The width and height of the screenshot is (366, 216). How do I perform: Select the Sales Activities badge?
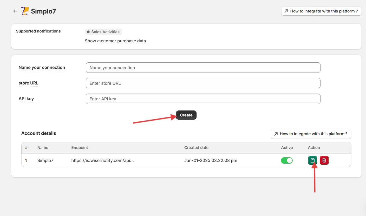coord(103,32)
